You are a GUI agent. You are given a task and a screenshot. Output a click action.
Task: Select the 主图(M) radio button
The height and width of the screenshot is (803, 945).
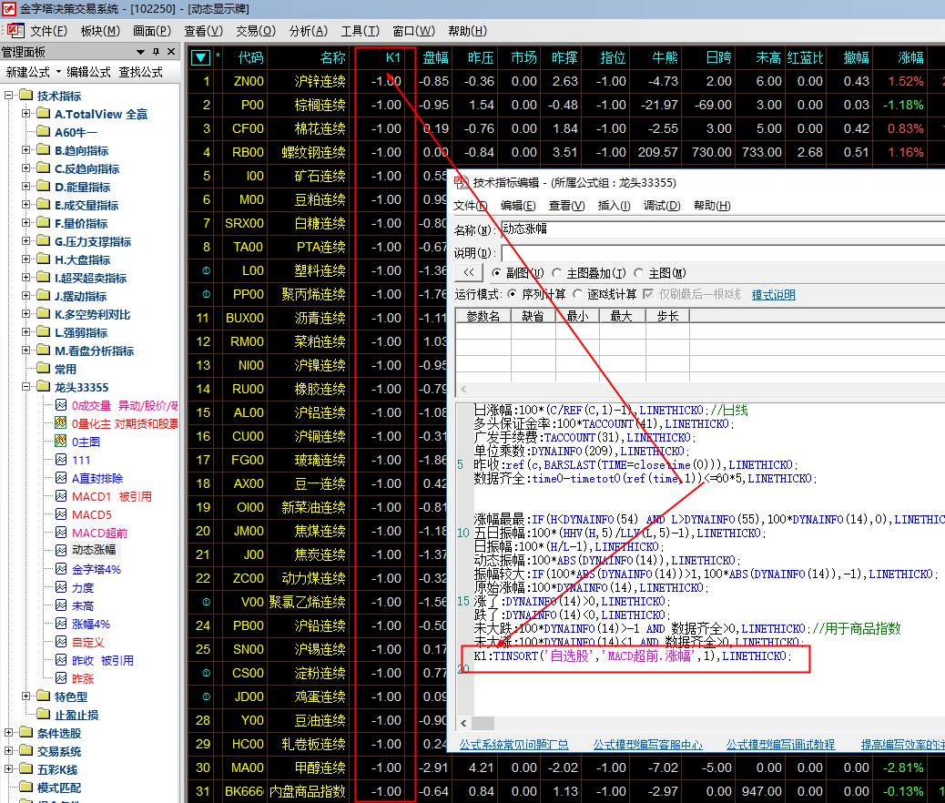[638, 273]
